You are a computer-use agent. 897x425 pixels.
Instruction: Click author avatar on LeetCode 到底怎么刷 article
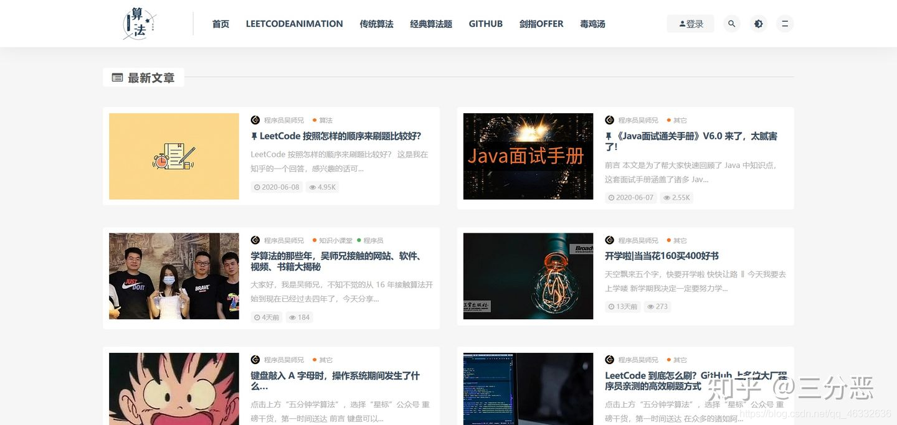pos(609,360)
